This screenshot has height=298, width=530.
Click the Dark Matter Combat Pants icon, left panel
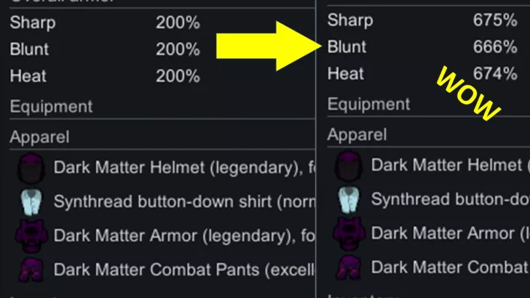pyautogui.click(x=31, y=270)
